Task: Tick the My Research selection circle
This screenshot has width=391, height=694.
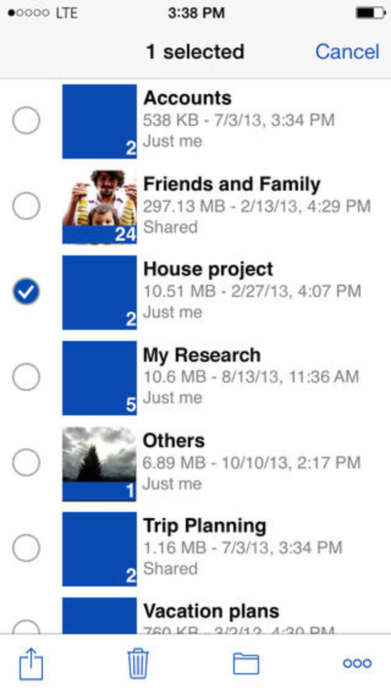Action: (26, 377)
